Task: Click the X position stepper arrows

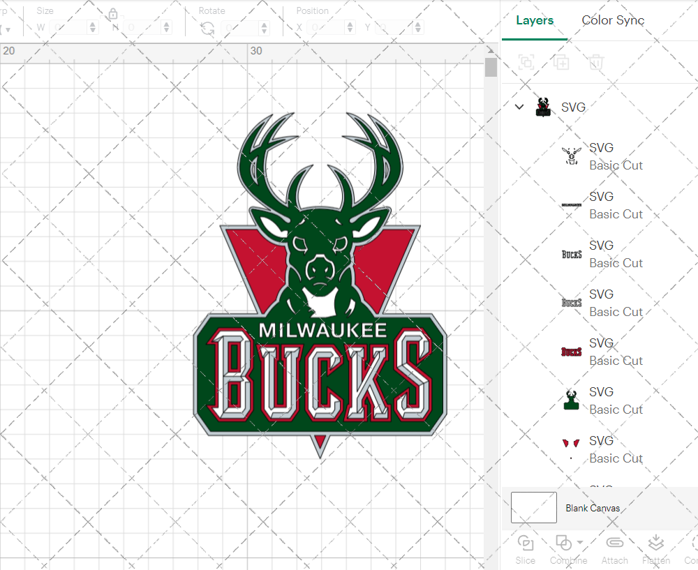Action: pyautogui.click(x=350, y=28)
